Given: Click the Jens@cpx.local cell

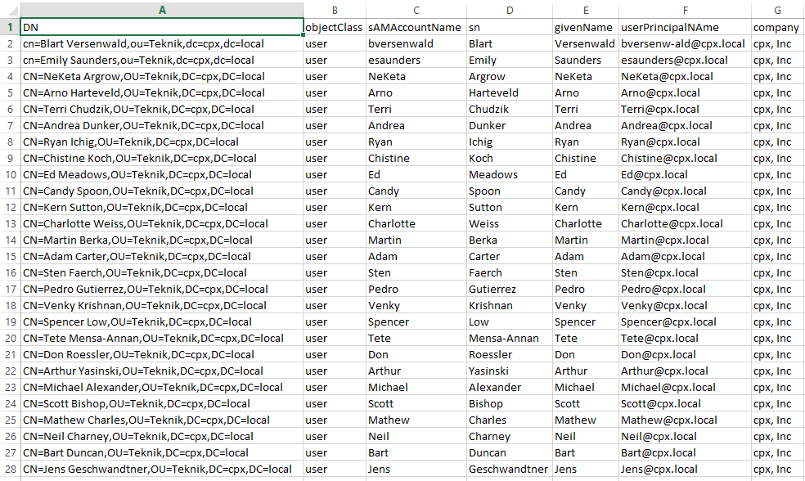Looking at the screenshot, I should (685, 469).
